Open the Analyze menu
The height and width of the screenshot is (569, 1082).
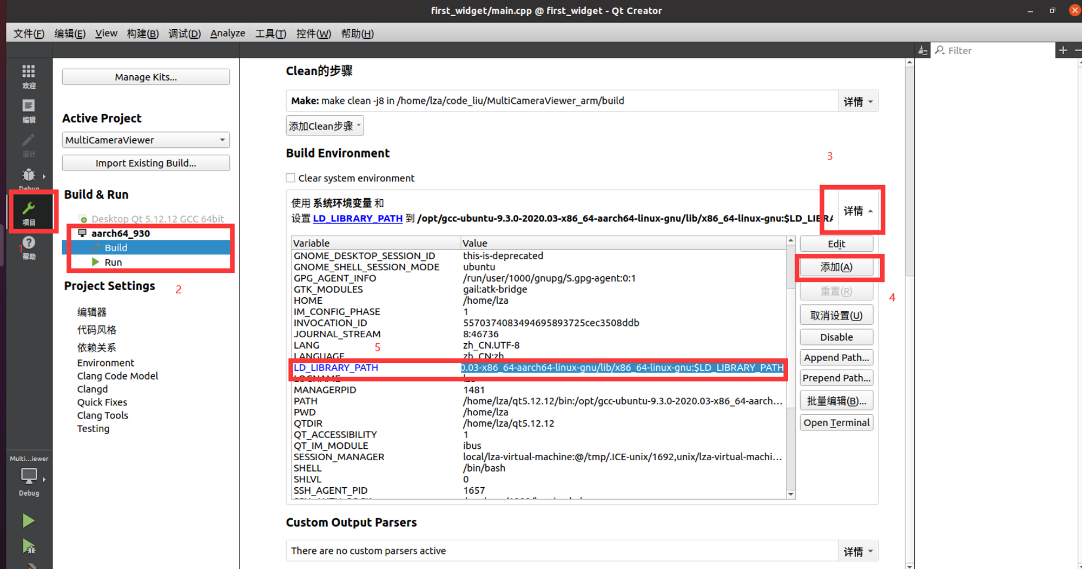pos(227,34)
